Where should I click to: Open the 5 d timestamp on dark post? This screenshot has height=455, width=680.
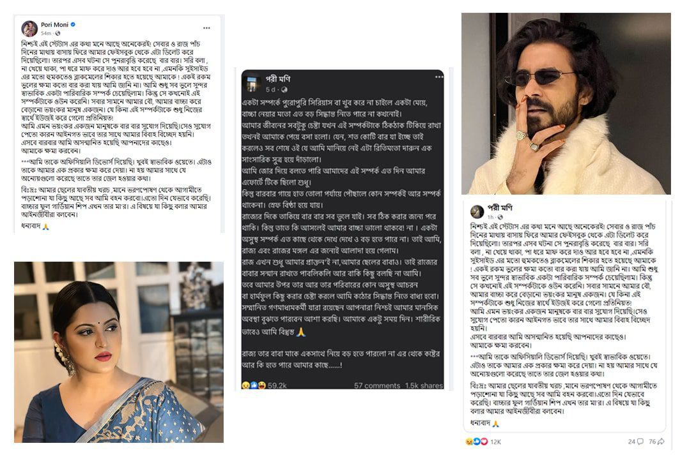(x=271, y=89)
